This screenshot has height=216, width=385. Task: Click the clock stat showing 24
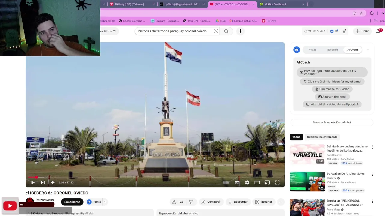point(308,31)
